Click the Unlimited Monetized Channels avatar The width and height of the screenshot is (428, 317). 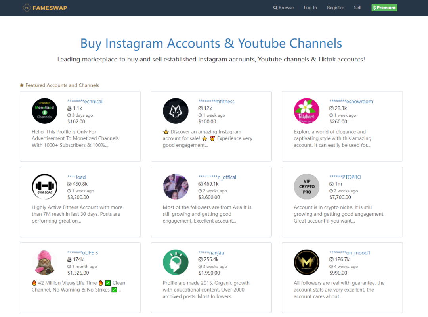[x=45, y=111]
